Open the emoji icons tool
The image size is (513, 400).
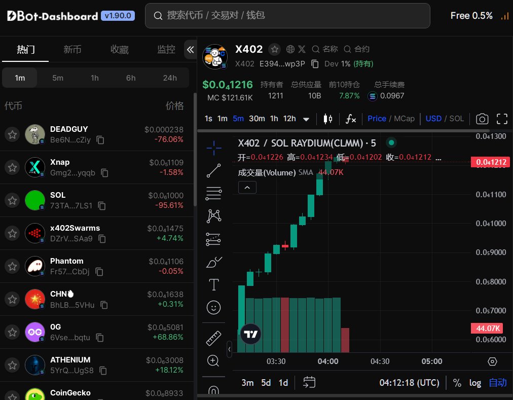tap(213, 307)
